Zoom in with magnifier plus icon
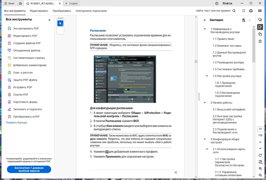 click(260, 168)
